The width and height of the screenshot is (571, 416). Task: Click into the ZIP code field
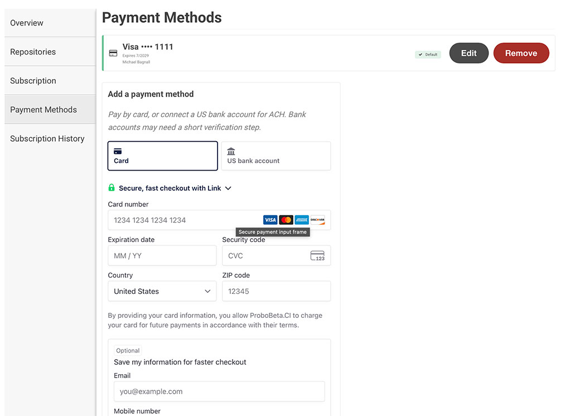click(x=277, y=291)
